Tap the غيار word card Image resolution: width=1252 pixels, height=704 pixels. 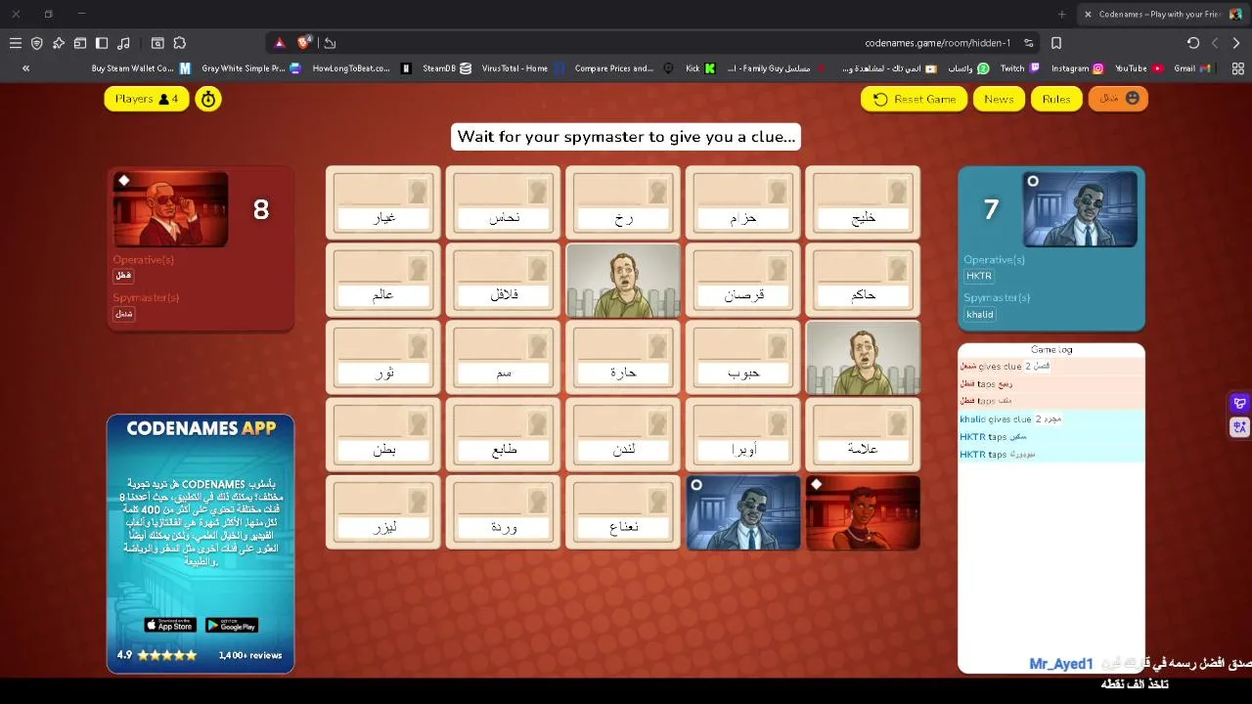click(x=383, y=203)
